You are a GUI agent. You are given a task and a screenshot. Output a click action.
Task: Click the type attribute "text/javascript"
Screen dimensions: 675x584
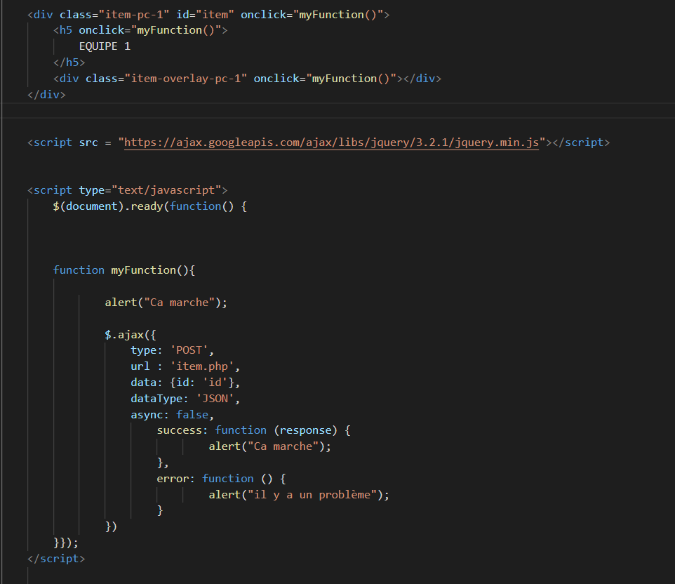coord(166,190)
